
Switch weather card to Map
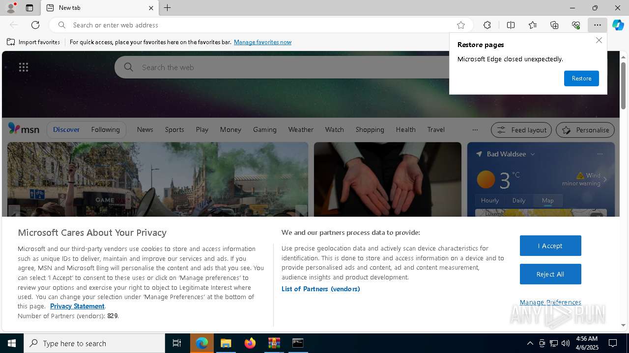(548, 201)
